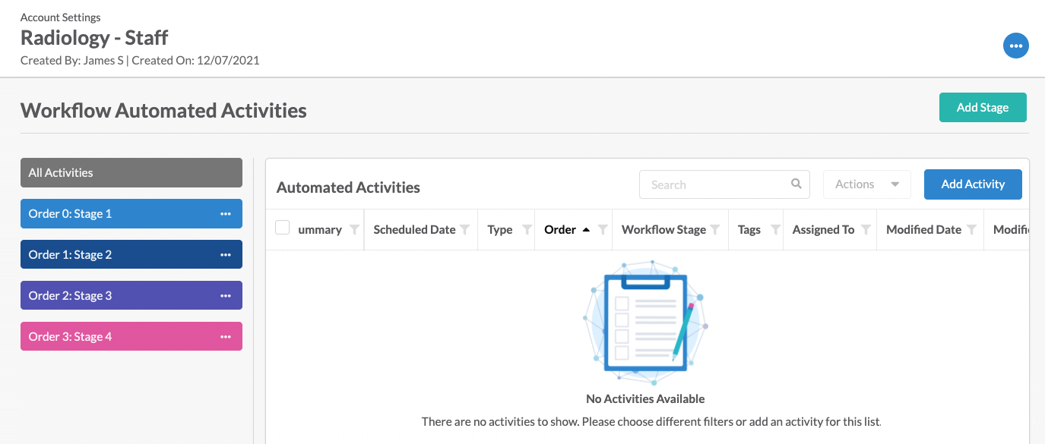Click the search magnifier icon
1045x444 pixels.
(796, 184)
